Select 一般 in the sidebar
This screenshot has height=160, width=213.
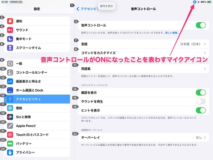[37, 64]
